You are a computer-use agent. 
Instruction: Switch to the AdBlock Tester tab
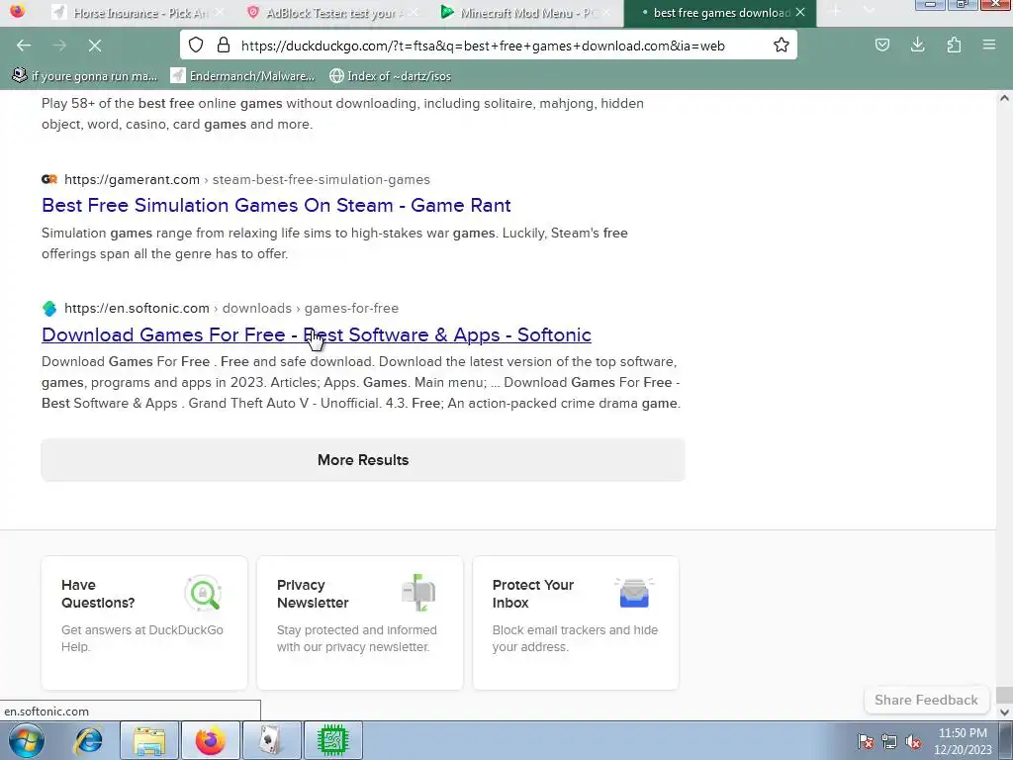[x=330, y=12]
